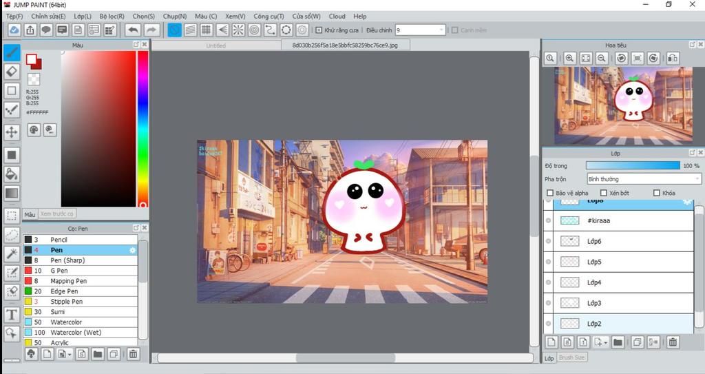This screenshot has height=374, width=705.
Task: Adjust the Độ trong opacity slider
Action: tap(633, 165)
